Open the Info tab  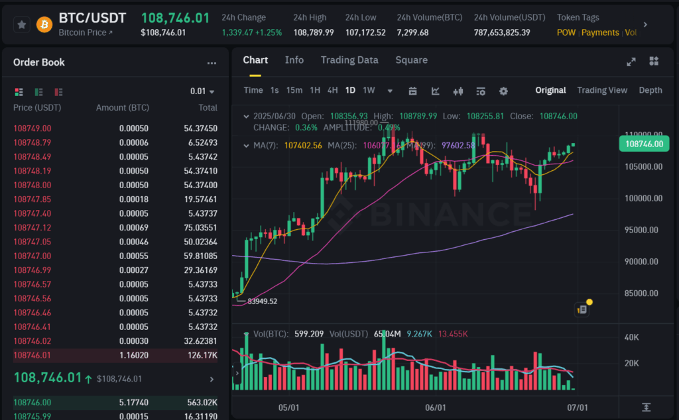pos(294,60)
